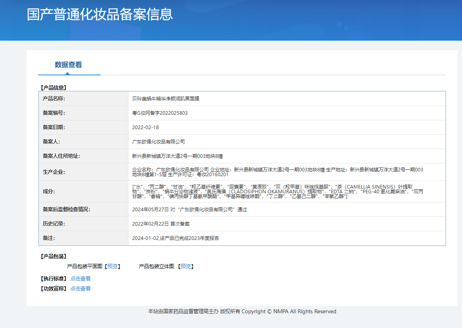Click the 【产品信息】 section heading
The height and width of the screenshot is (328, 462).
[x=53, y=87]
